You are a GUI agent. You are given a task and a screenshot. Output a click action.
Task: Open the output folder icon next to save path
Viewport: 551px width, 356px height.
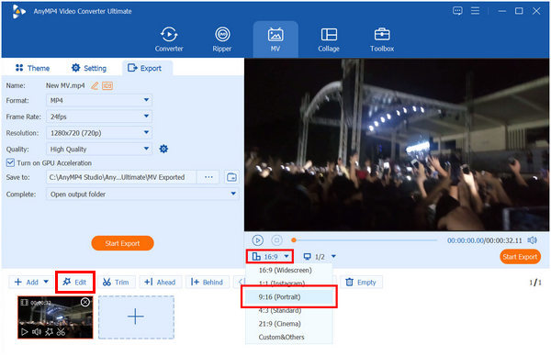[x=231, y=177]
